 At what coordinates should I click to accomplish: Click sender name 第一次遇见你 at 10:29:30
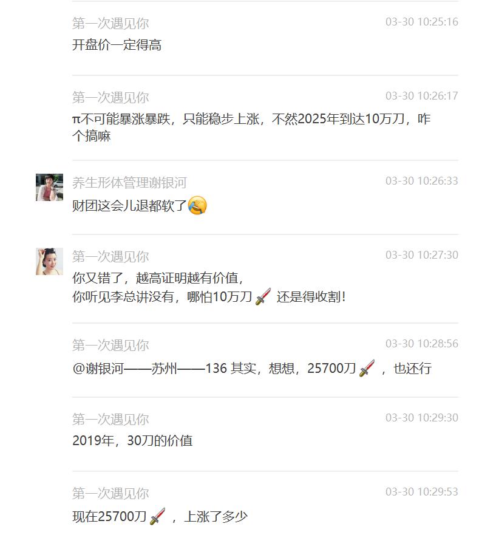[x=110, y=419]
